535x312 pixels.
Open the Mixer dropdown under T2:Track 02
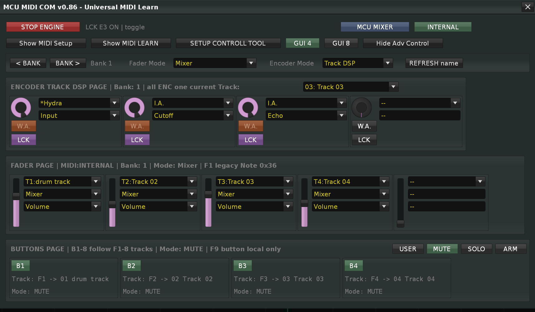158,194
